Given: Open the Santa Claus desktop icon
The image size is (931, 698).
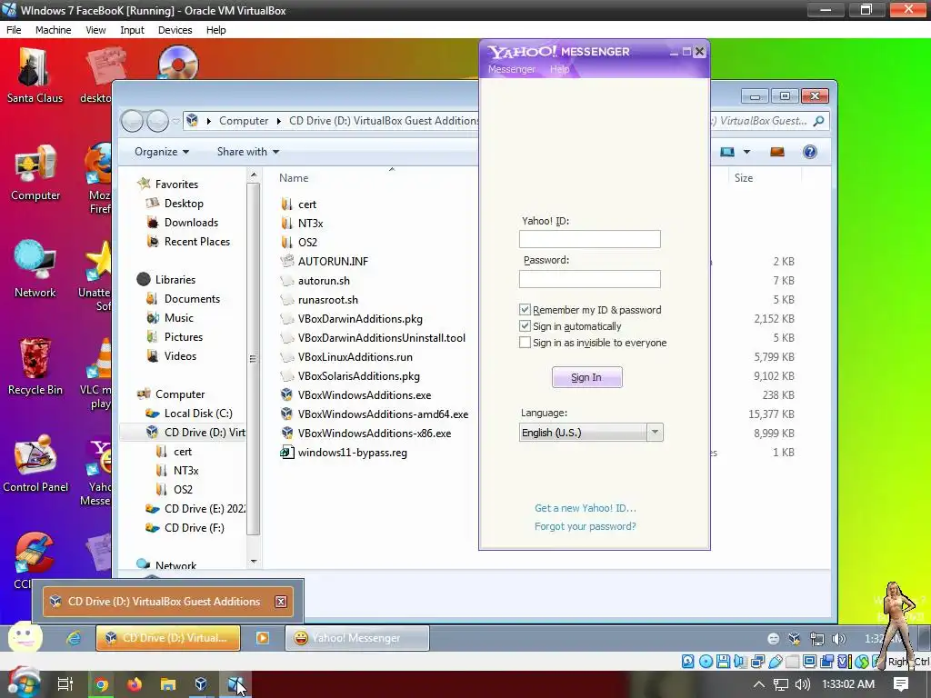Looking at the screenshot, I should 35,76.
